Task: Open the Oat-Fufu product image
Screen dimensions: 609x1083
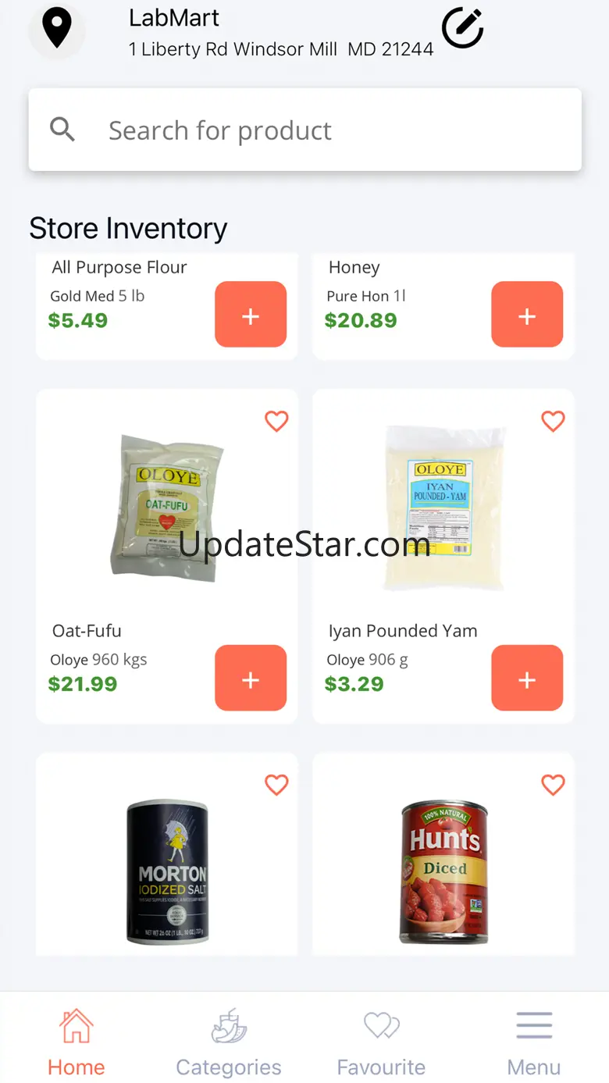Action: pyautogui.click(x=166, y=508)
